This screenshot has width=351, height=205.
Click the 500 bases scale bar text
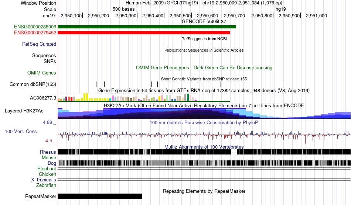[x=123, y=9]
